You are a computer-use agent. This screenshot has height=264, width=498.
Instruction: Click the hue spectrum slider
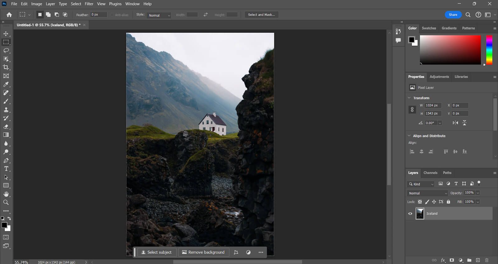click(489, 50)
